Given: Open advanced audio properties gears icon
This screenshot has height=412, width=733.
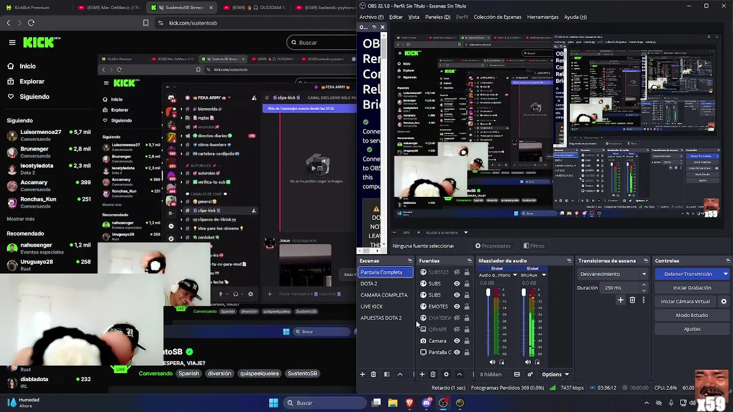Looking at the screenshot, I should point(530,374).
